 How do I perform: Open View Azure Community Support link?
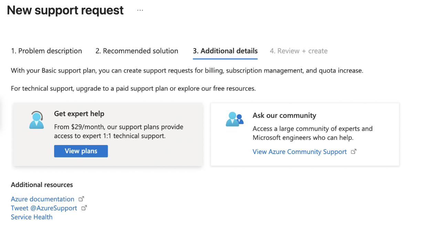(x=300, y=152)
